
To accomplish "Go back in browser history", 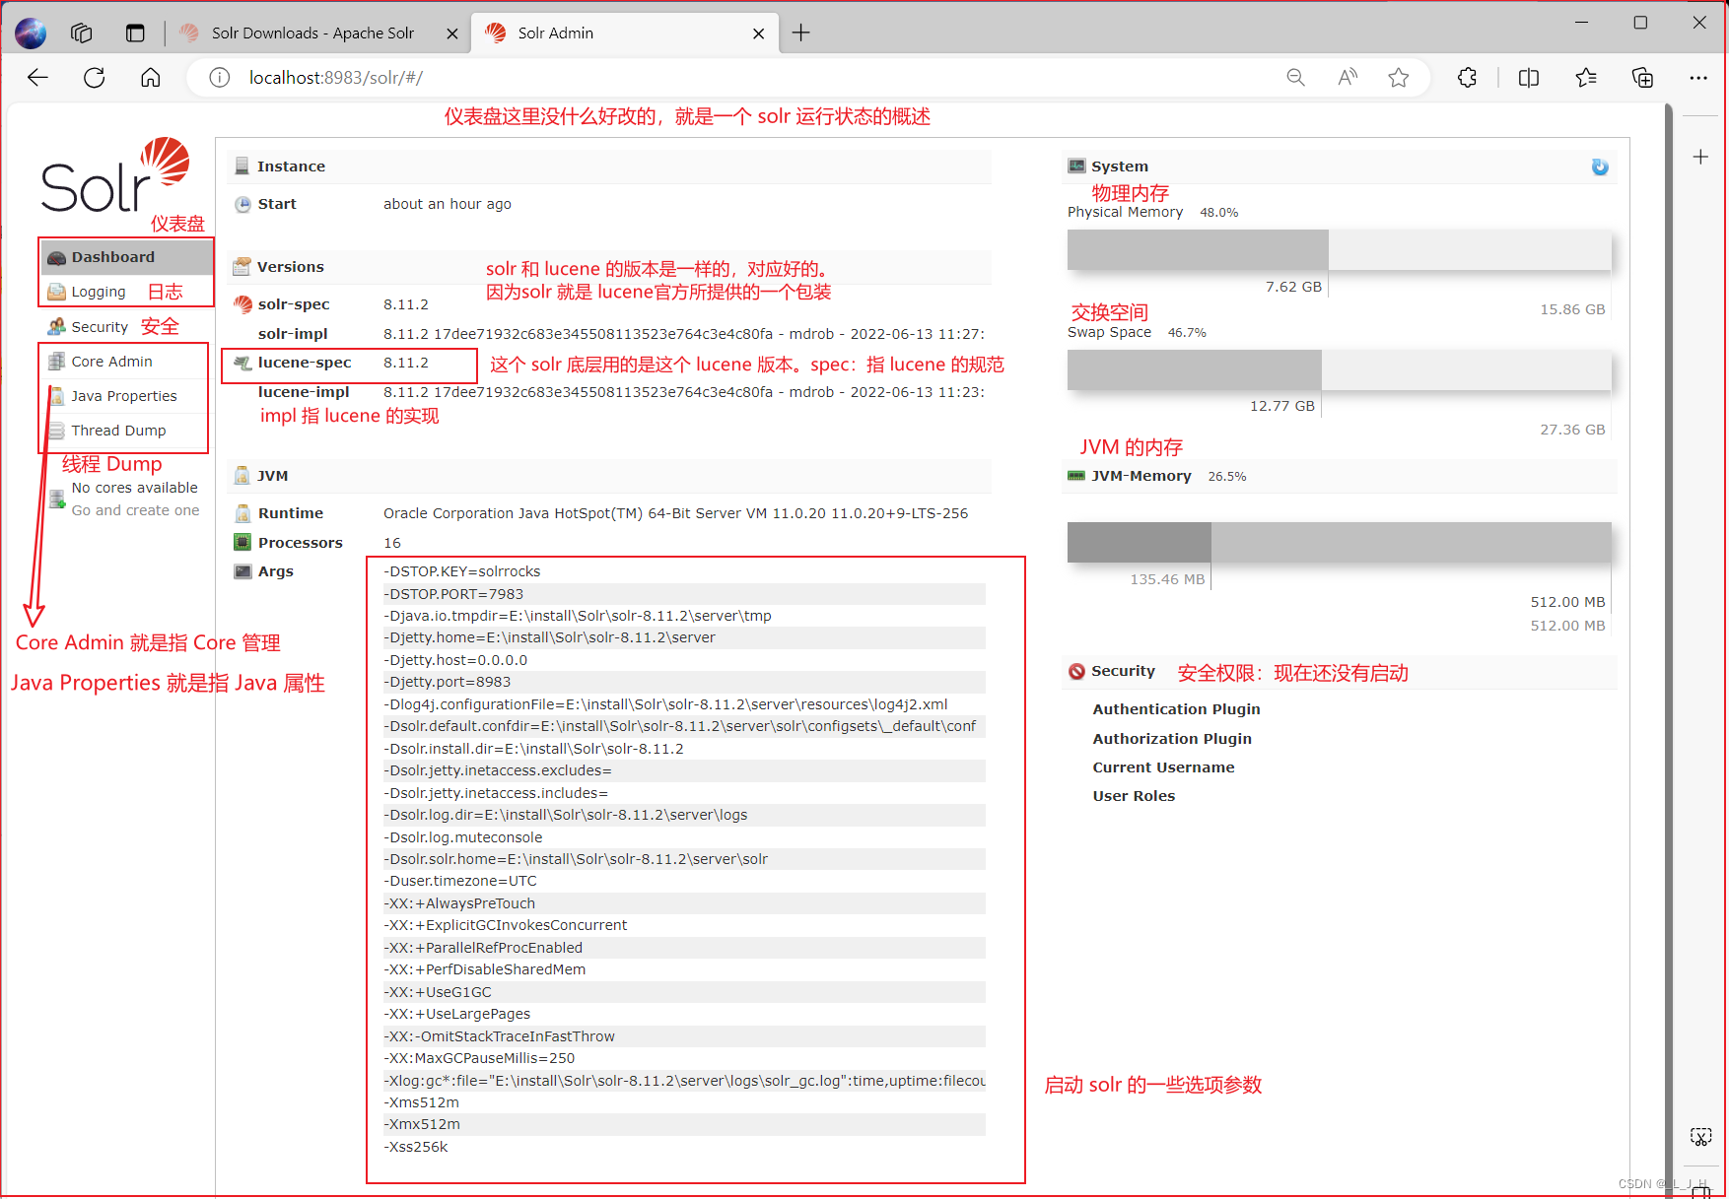I will (37, 78).
